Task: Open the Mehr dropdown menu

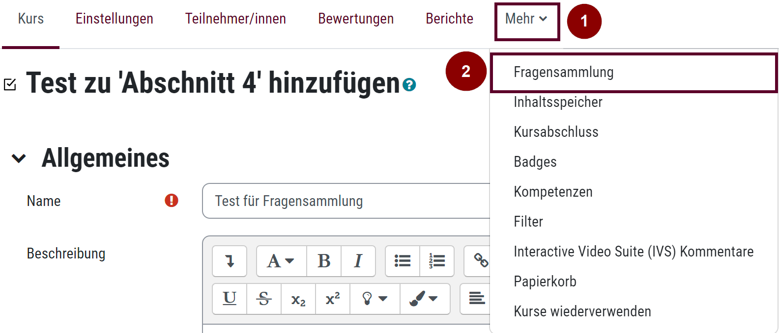Action: [526, 19]
